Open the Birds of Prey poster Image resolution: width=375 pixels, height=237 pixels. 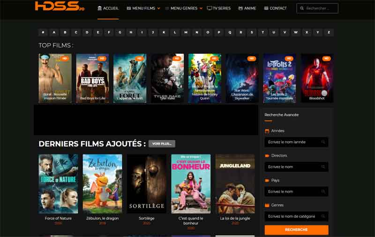[x=204, y=78]
